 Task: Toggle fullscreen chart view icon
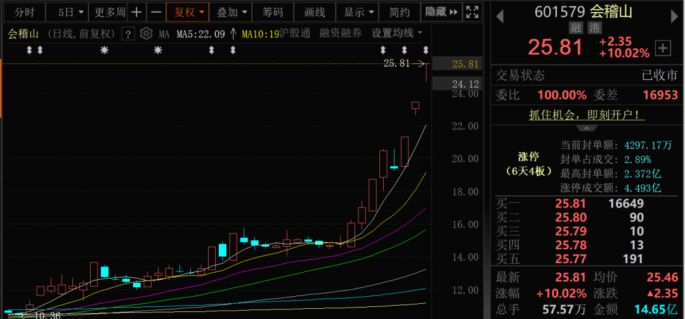[x=472, y=12]
